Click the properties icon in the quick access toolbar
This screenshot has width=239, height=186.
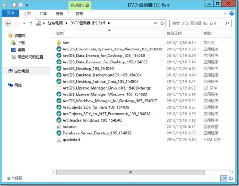point(14,5)
